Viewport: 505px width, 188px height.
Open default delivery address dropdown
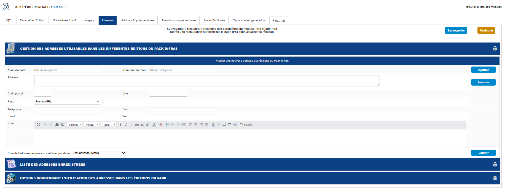99,153
